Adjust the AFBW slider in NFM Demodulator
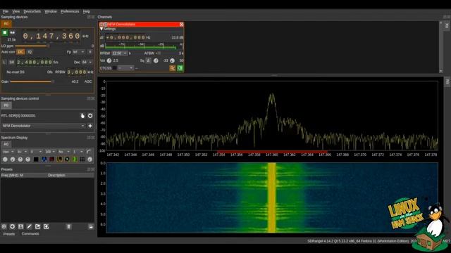The width and height of the screenshot is (451, 253). [166, 53]
